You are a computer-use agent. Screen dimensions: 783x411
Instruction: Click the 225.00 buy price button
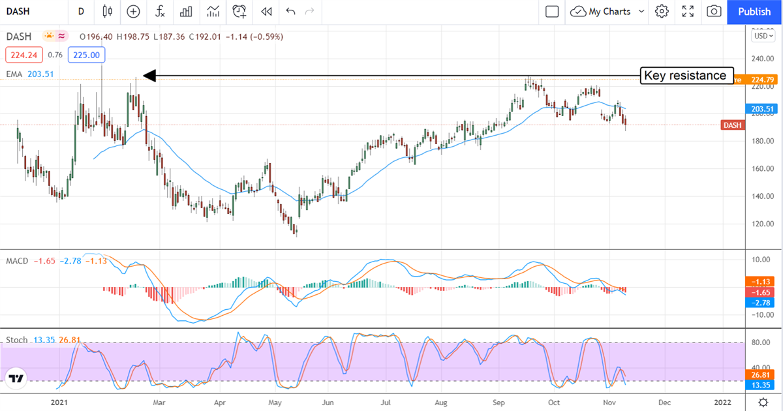[86, 55]
